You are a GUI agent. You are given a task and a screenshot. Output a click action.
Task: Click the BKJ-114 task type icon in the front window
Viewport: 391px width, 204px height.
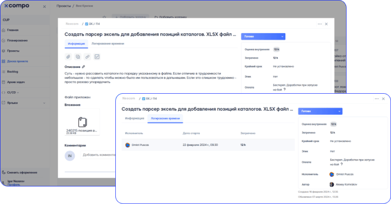[x=144, y=99]
